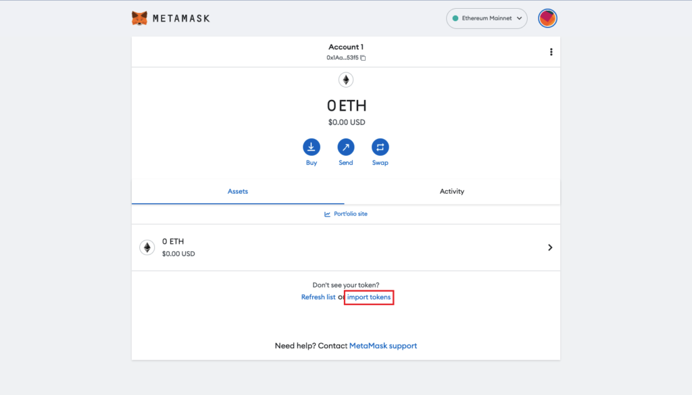Click the Buy download-arrow button
This screenshot has height=395, width=692.
tap(312, 147)
